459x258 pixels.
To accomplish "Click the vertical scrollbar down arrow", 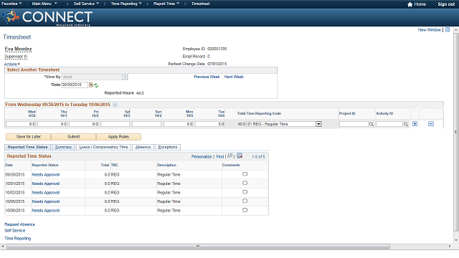I will [456, 241].
